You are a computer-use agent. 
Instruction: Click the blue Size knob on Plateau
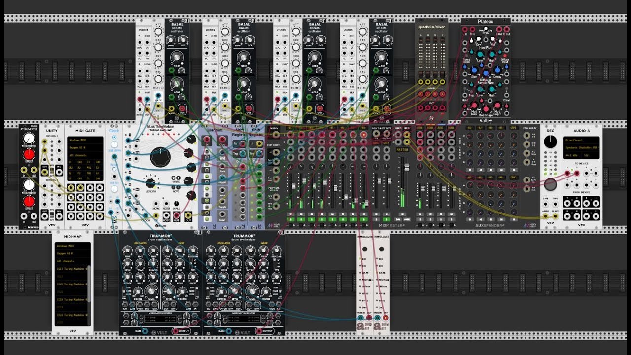click(474, 70)
